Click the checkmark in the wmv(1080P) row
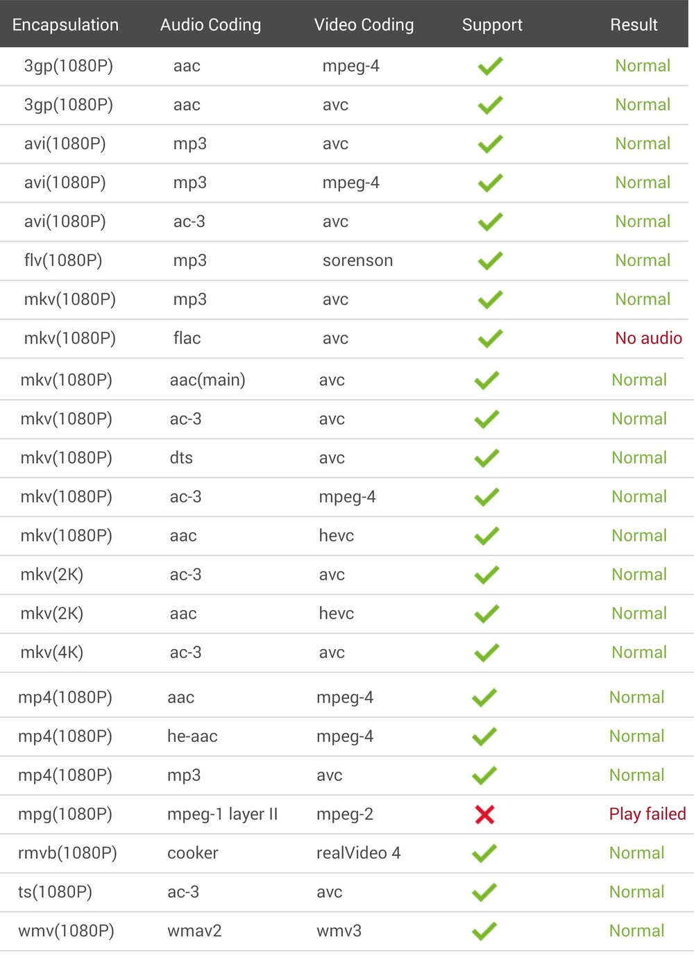Screen dimensions: 694x960 484,931
